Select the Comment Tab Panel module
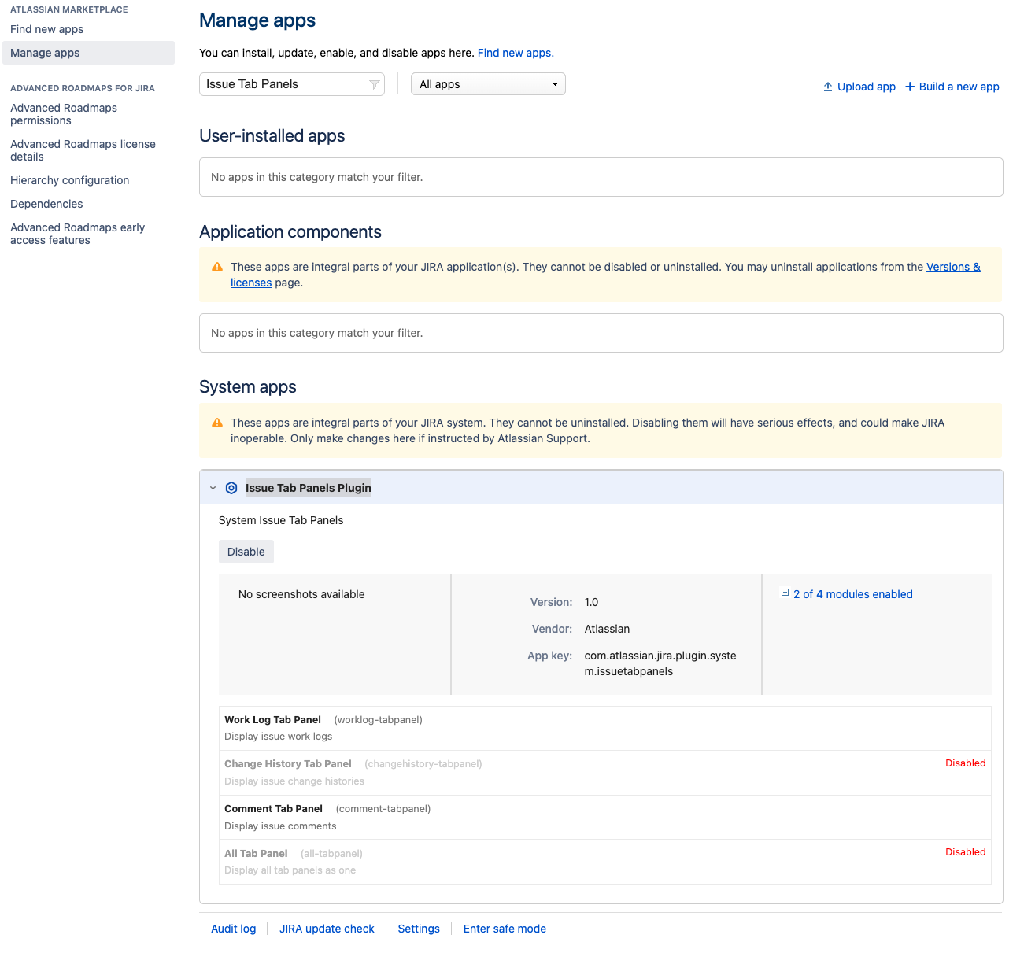The height and width of the screenshot is (953, 1035). point(604,817)
